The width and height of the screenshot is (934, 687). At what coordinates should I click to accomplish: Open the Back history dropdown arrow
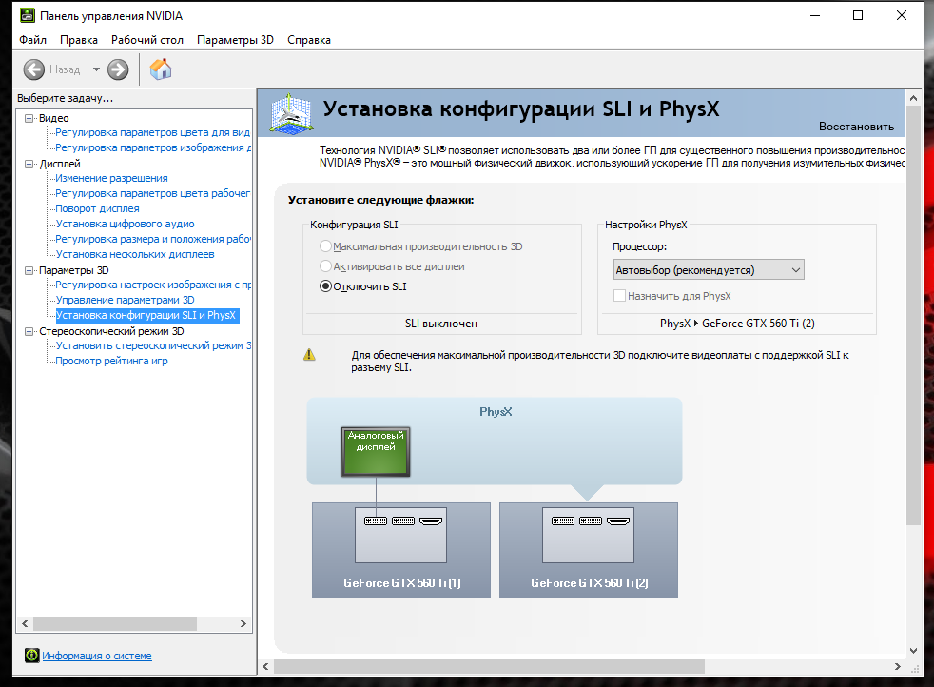(x=96, y=69)
